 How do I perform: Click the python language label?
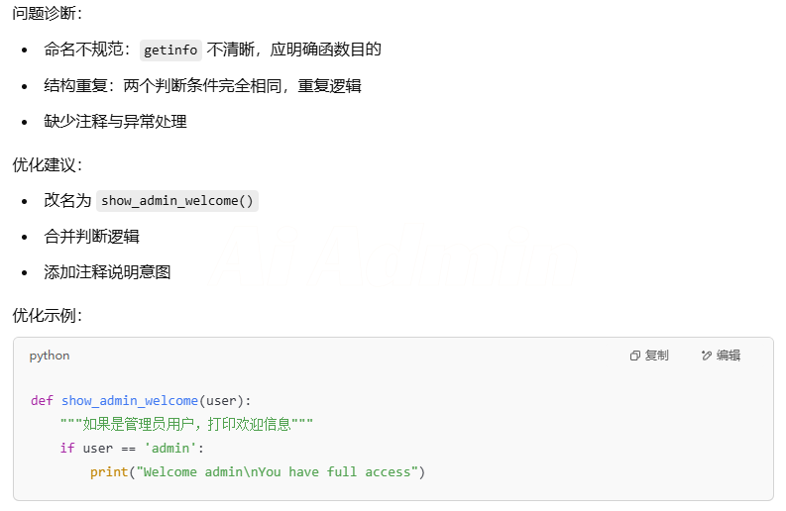coord(50,356)
